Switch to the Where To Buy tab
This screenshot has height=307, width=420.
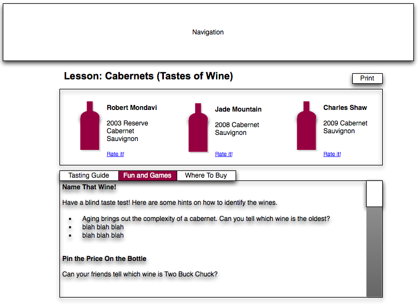coord(206,175)
